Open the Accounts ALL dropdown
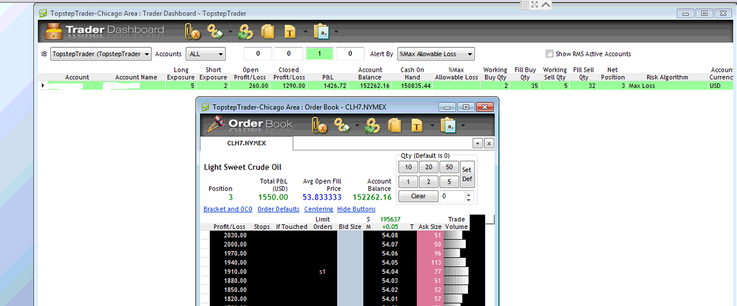The width and height of the screenshot is (737, 306). pos(206,54)
